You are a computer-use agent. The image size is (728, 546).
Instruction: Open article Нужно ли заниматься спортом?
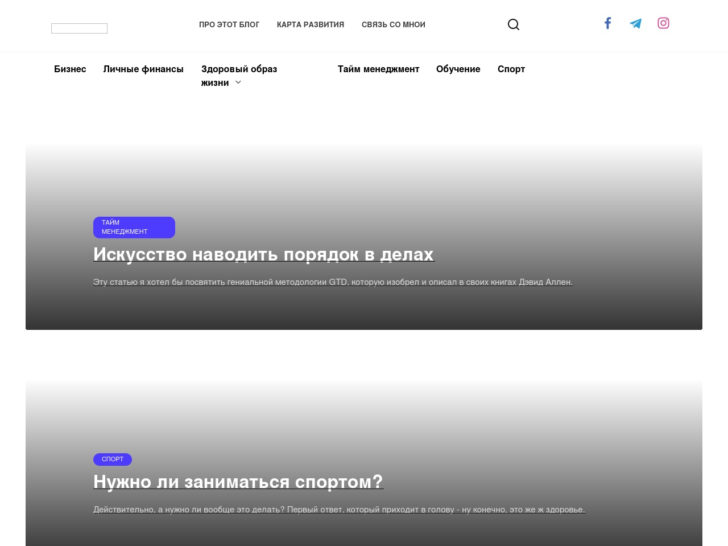pos(238,482)
